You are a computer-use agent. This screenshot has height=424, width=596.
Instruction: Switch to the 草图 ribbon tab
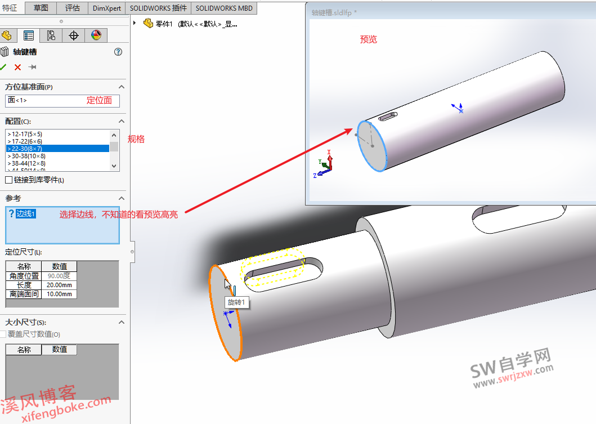(x=40, y=8)
